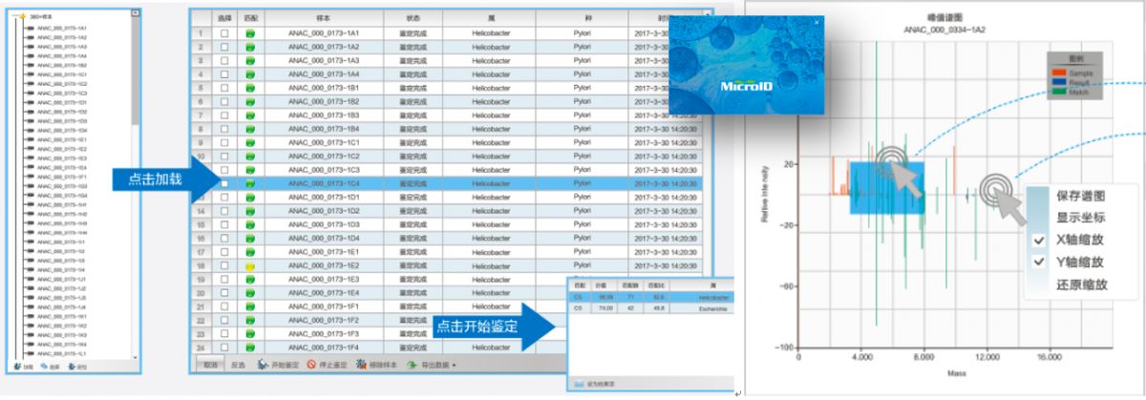
Task: Choose 保存谱图 from the context menu
Action: click(x=1081, y=195)
